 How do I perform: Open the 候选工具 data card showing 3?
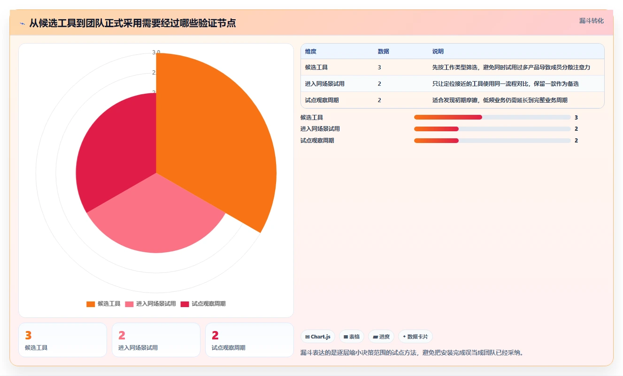click(63, 340)
